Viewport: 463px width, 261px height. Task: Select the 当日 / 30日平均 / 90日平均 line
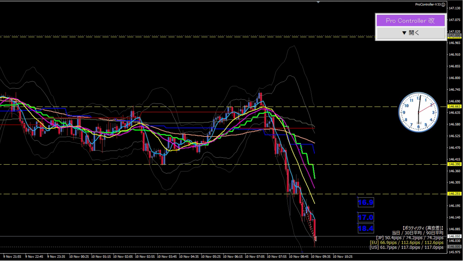(417, 233)
